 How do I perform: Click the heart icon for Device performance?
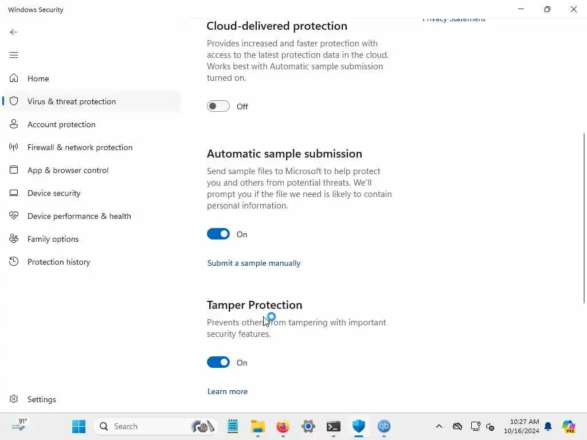pos(14,215)
